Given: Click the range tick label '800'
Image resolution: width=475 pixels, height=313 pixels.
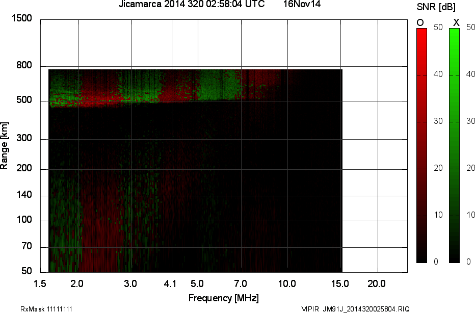Looking at the screenshot, I should (24, 65).
